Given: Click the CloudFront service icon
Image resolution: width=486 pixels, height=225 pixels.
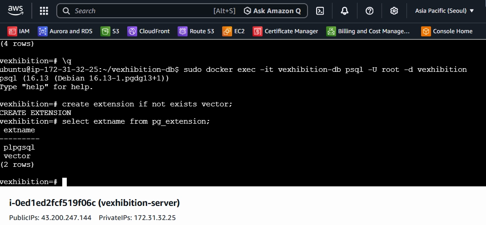Looking at the screenshot, I should point(132,31).
